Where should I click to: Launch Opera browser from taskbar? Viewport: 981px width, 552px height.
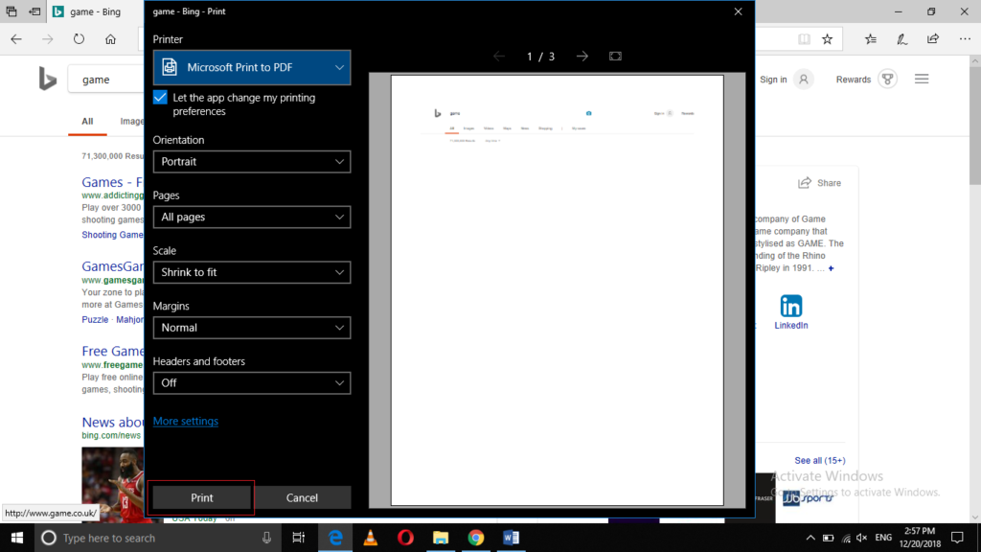(x=405, y=538)
